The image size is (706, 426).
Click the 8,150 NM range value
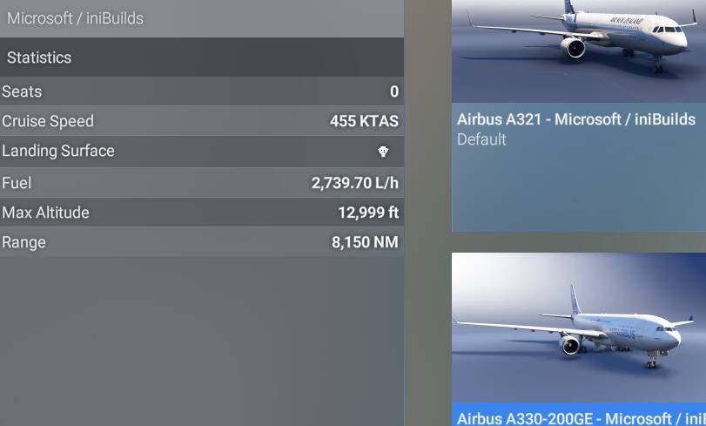[365, 242]
